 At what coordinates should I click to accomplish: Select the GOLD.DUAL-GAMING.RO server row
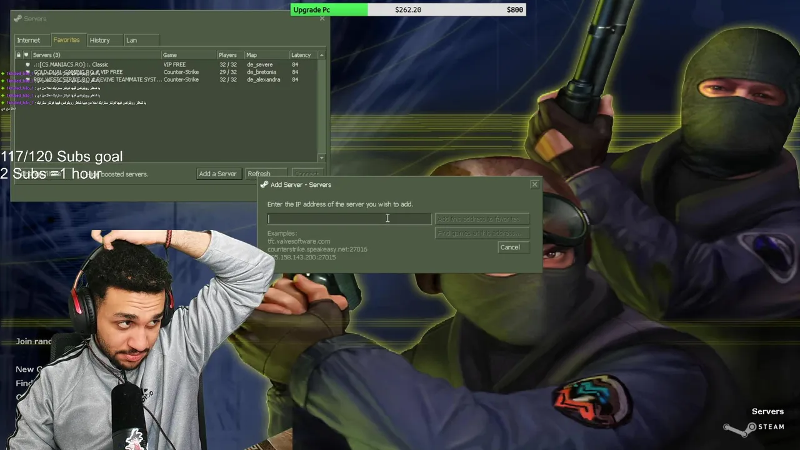tap(166, 72)
